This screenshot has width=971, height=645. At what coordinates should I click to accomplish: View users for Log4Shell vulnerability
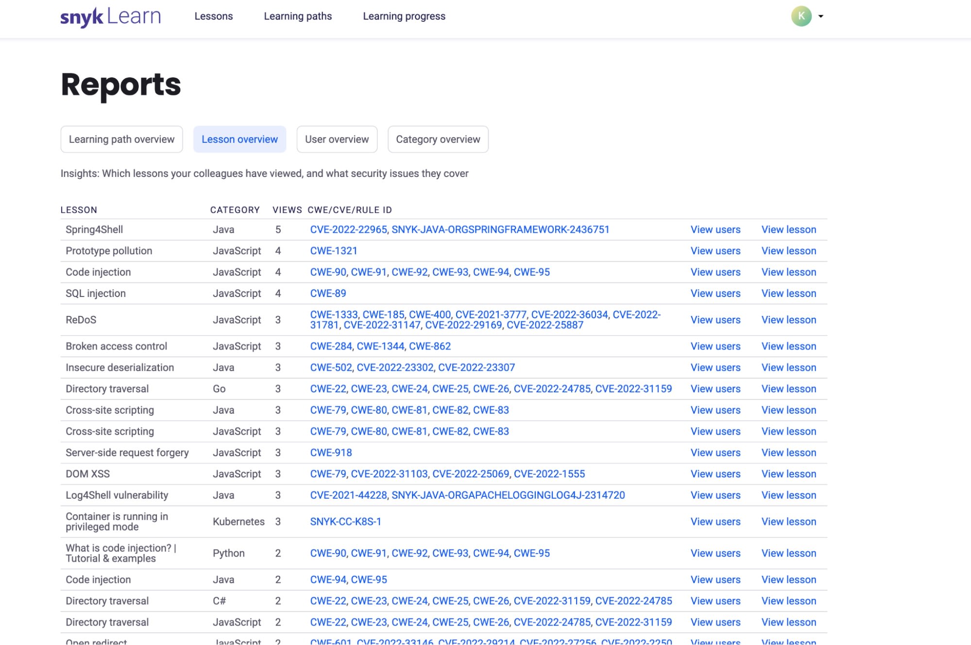(x=715, y=495)
